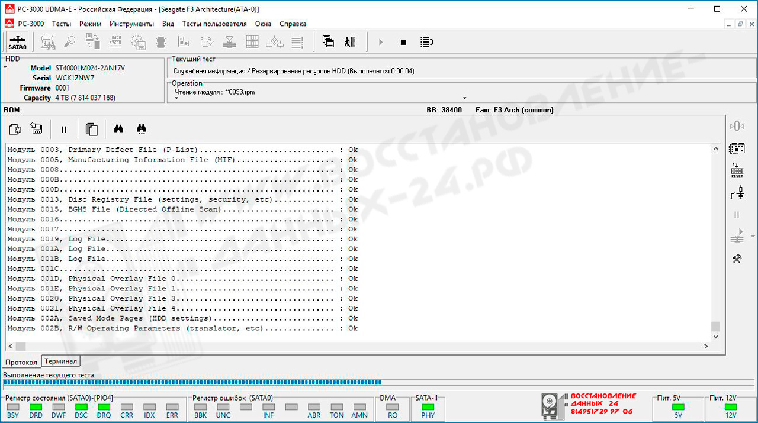The width and height of the screenshot is (758, 423).
Task: Click the binoculars find-next icon
Action: [142, 128]
